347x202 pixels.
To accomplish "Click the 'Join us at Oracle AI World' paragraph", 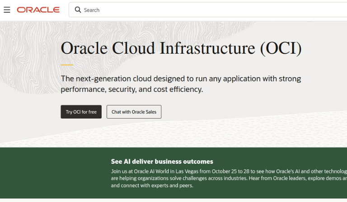I will 229,179.
